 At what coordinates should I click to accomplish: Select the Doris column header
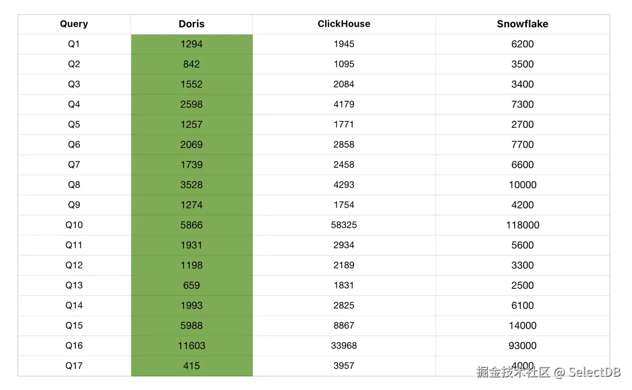click(x=192, y=24)
